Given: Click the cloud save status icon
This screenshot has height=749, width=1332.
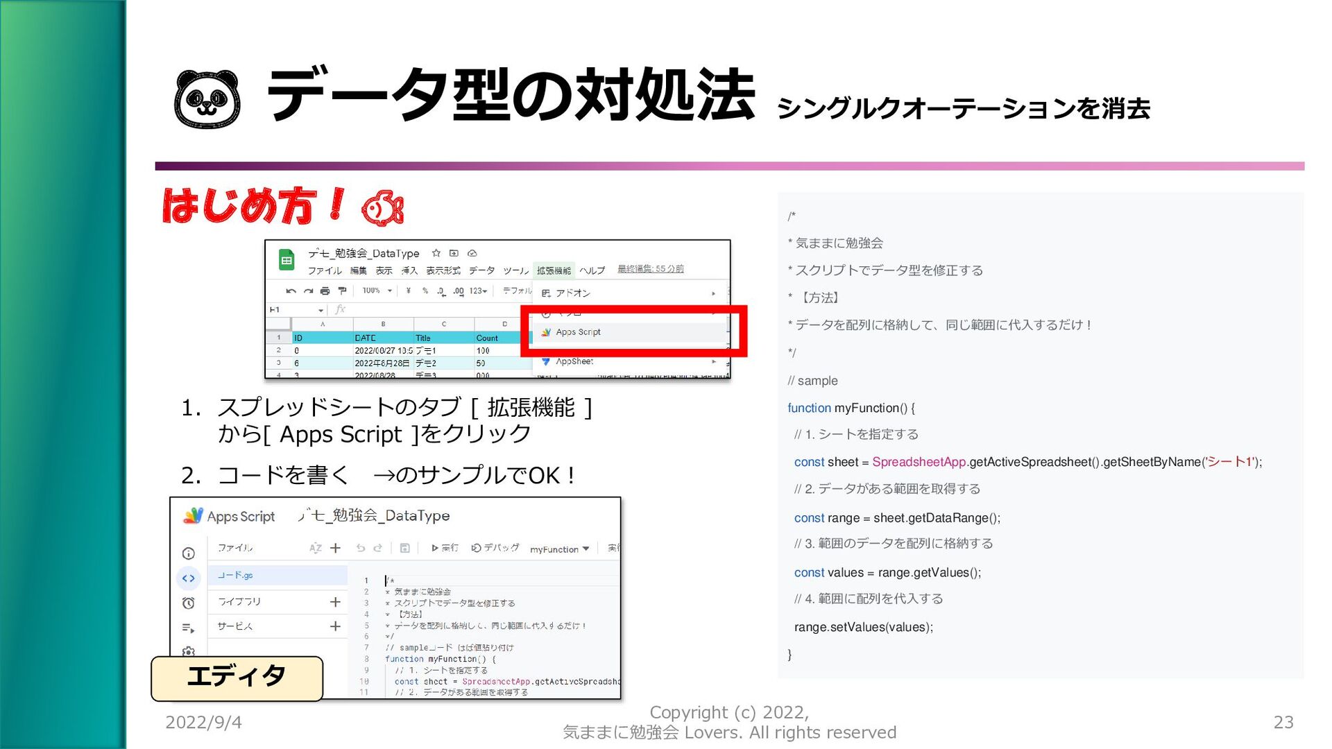Looking at the screenshot, I should click(x=472, y=253).
